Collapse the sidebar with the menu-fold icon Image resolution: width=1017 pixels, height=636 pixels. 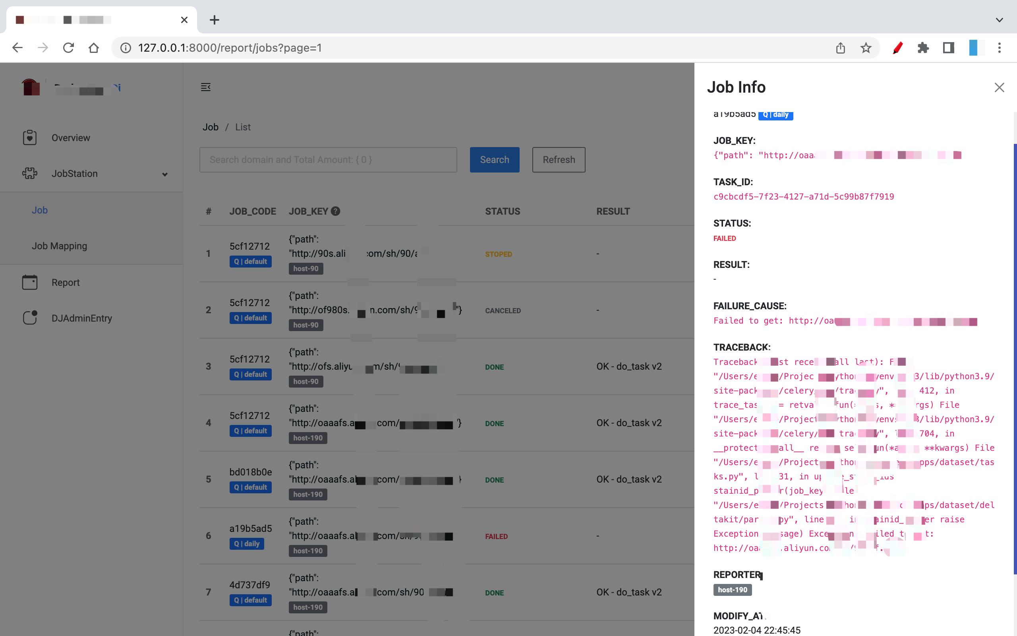[x=205, y=87]
